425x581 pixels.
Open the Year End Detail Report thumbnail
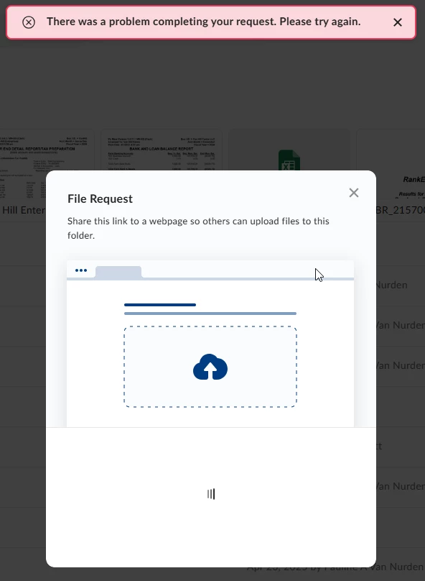click(x=47, y=165)
